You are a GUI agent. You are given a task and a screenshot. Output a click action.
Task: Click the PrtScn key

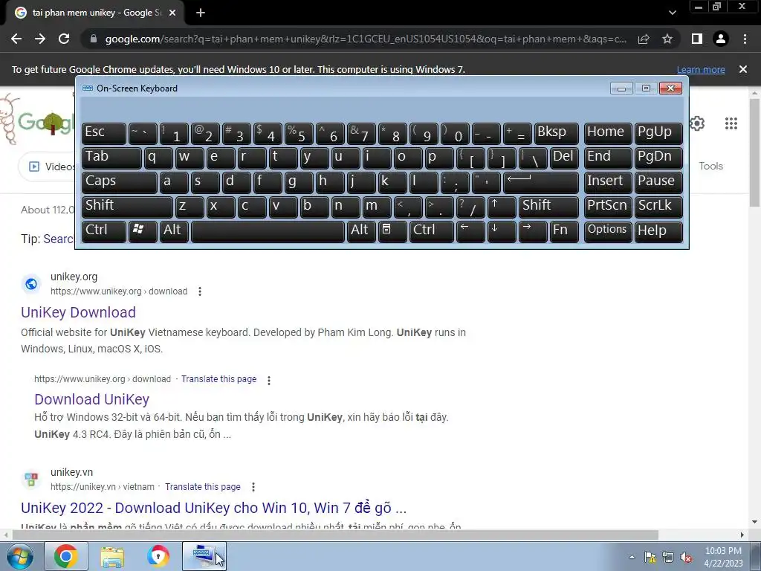tap(608, 207)
